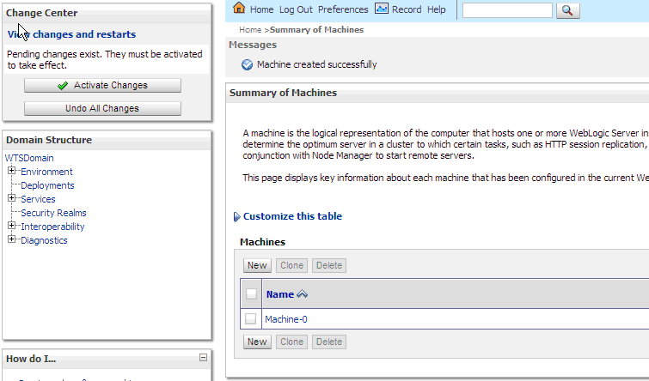Click Log Out in the toolbar
This screenshot has height=381, width=649.
coord(296,9)
